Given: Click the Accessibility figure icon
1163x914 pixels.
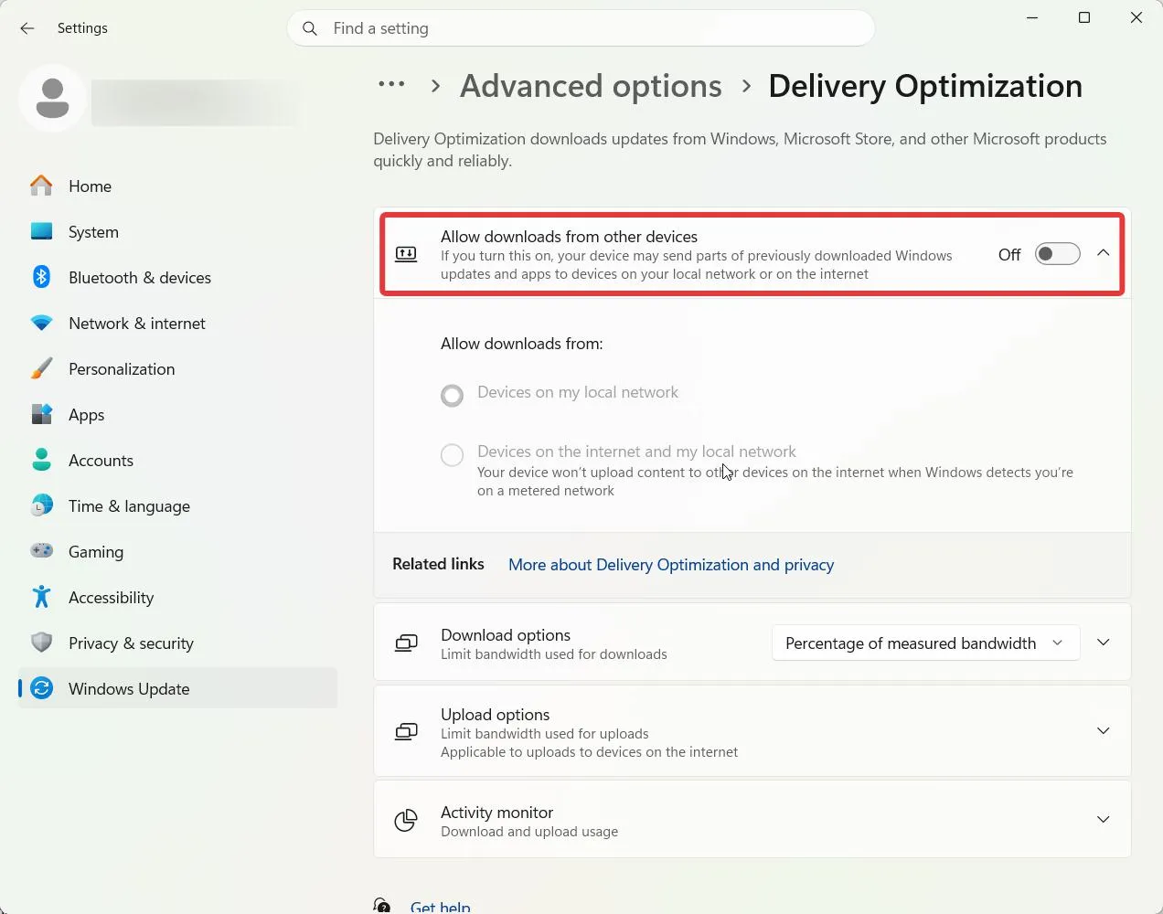Looking at the screenshot, I should [x=41, y=597].
